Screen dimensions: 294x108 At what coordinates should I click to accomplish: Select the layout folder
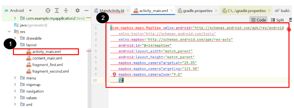(28, 45)
